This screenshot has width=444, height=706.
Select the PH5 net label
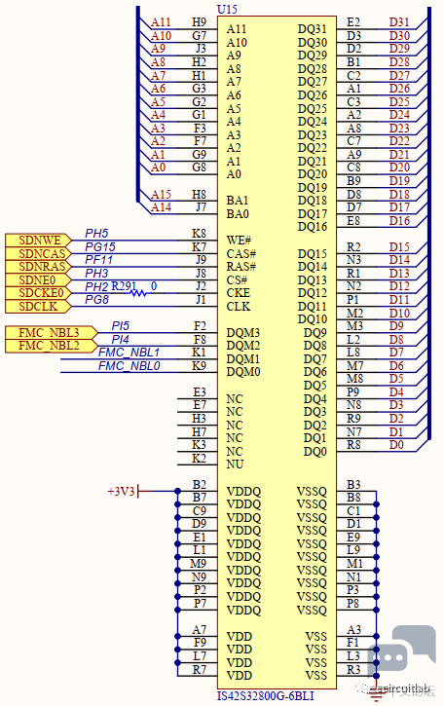96,234
